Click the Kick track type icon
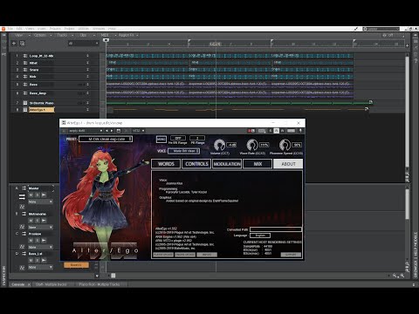This screenshot has width=419, height=314. point(25,77)
